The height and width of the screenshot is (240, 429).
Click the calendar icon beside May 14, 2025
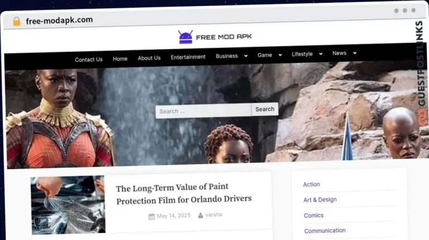tap(151, 217)
